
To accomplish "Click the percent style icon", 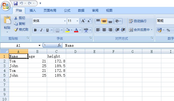I will tap(168, 30).
